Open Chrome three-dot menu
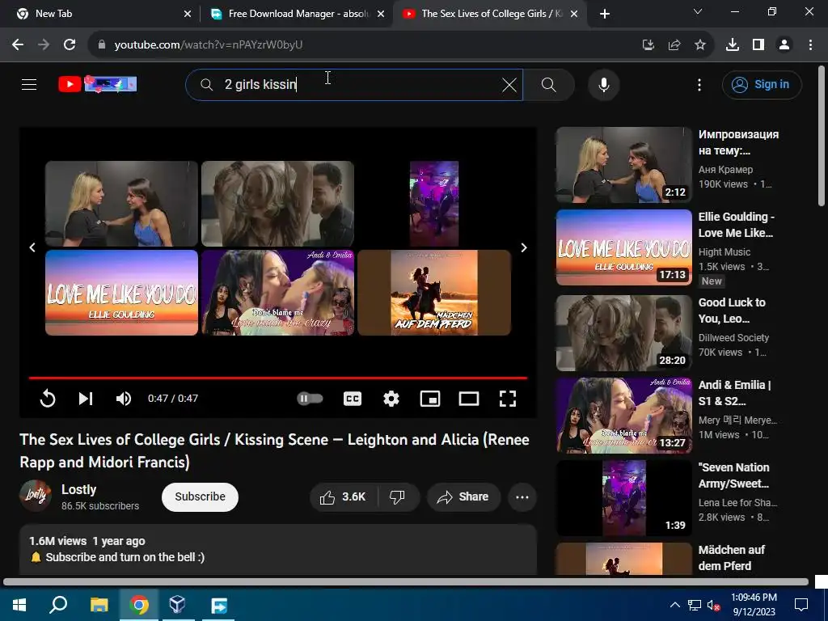Viewport: 828px width, 621px height. point(810,45)
